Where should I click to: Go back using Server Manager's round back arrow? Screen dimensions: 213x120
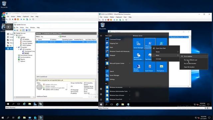(9, 27)
